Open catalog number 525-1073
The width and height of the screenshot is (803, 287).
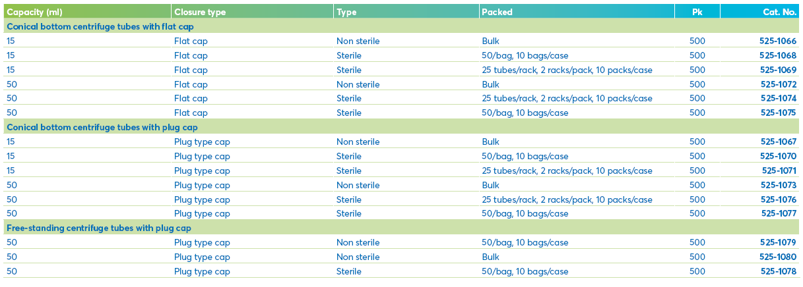[x=778, y=185]
